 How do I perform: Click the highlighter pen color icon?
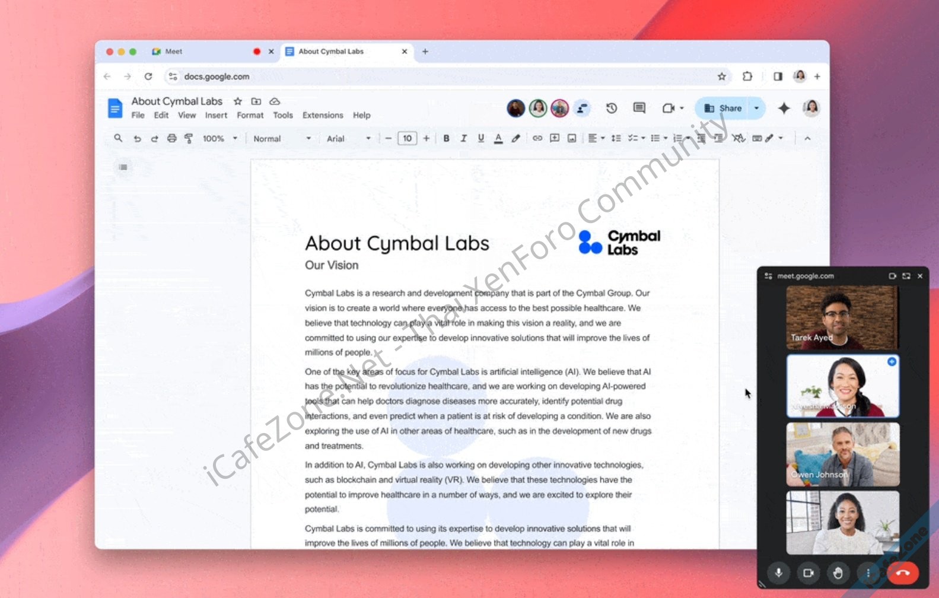(515, 138)
